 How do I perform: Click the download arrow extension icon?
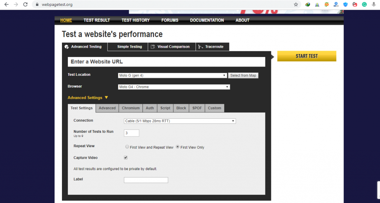[x=374, y=4]
